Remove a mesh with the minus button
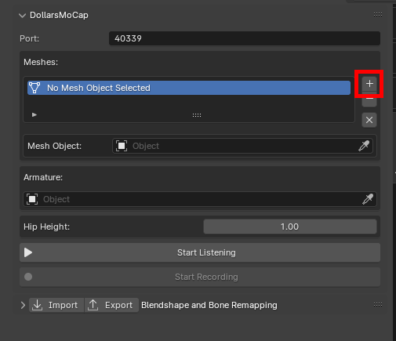Screen dimensions: 396x341 369,100
